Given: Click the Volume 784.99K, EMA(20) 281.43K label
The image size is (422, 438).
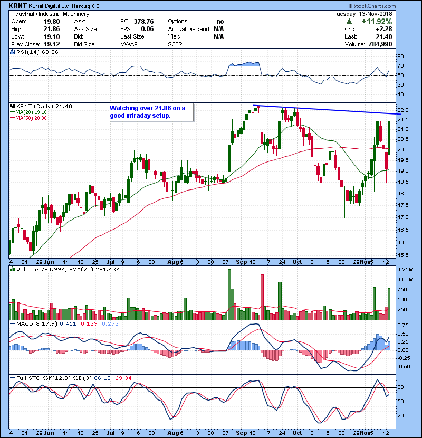Looking at the screenshot, I should click(x=68, y=269).
